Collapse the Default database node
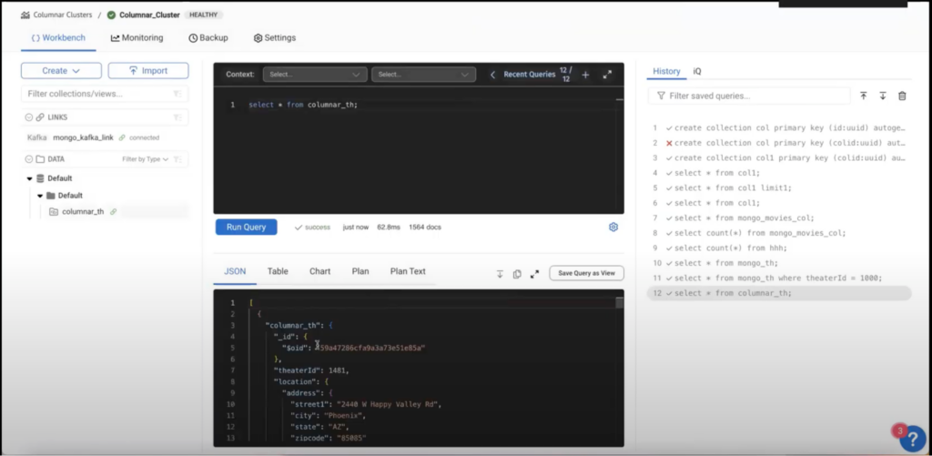This screenshot has height=456, width=932. [29, 178]
